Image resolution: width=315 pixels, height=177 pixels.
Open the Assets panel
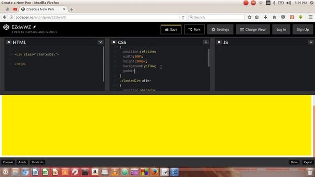point(22,162)
